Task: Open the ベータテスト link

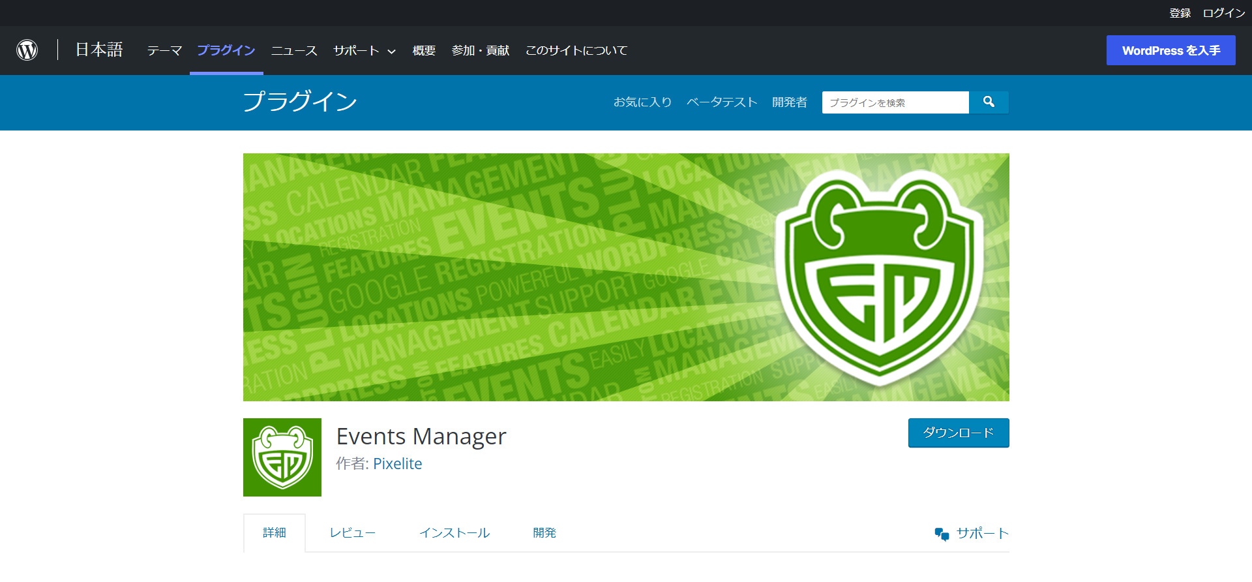Action: (722, 102)
